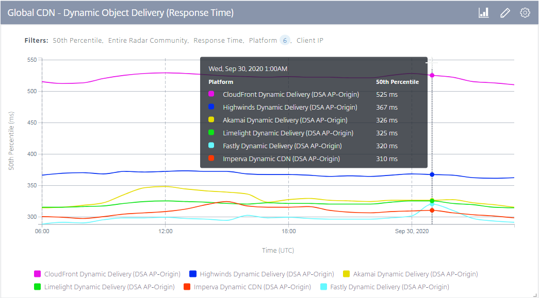Toggle Imperva Dynamic CDN legend entry
The image size is (539, 298).
[247, 287]
